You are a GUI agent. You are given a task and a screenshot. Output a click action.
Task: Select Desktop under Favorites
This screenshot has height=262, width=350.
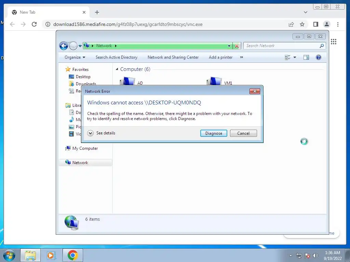point(80,77)
